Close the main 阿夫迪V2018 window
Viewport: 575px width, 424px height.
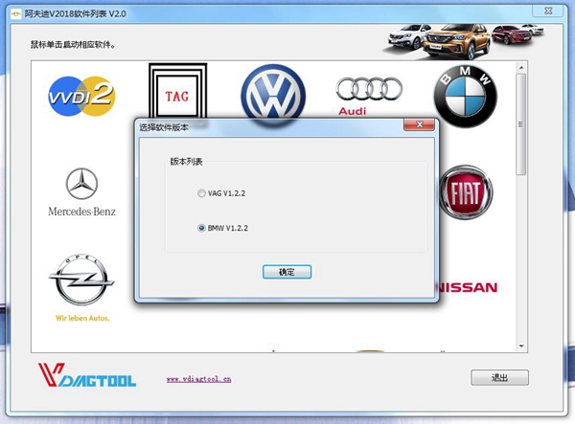(x=548, y=11)
